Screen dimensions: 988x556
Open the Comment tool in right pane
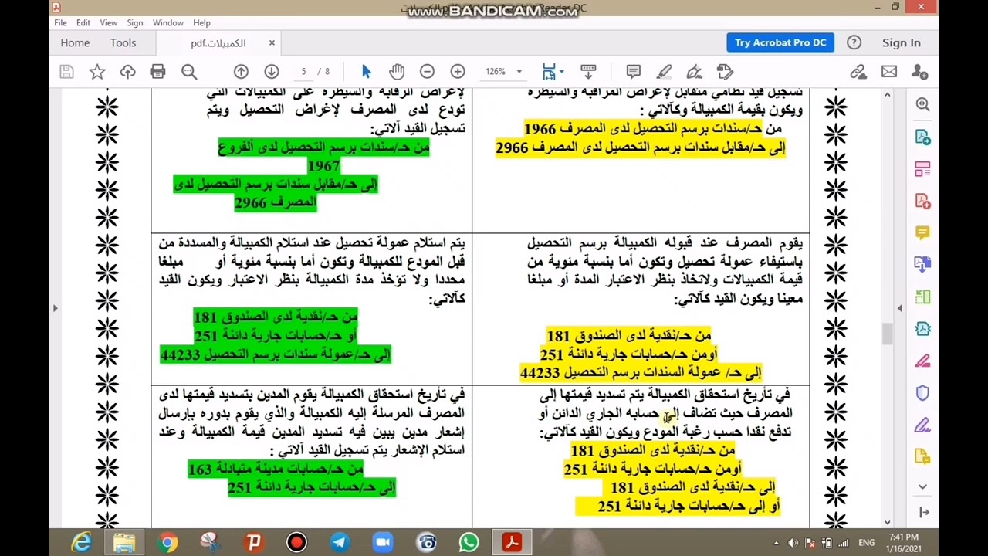(x=922, y=232)
